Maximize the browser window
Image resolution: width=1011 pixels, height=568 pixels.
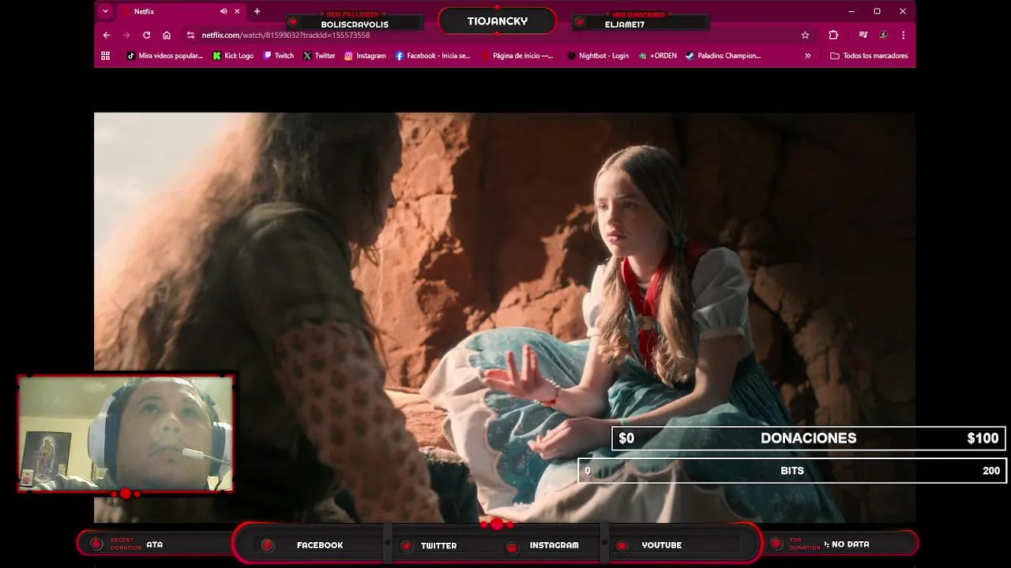877,12
